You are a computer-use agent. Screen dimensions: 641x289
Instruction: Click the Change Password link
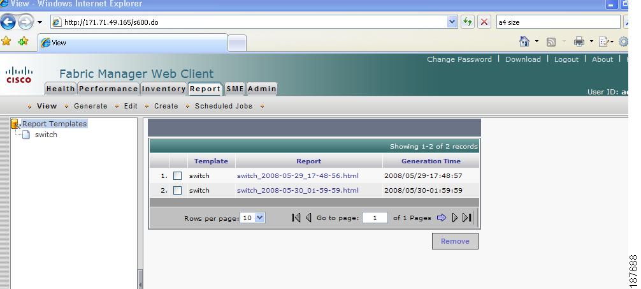[459, 59]
